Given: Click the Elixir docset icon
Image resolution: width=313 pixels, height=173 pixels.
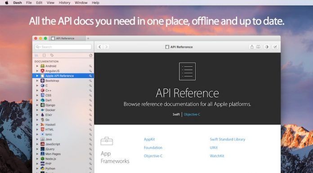Looking at the screenshot, I should [x=43, y=115].
